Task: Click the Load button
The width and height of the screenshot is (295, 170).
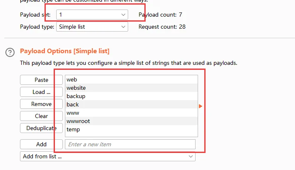Action: point(41,92)
